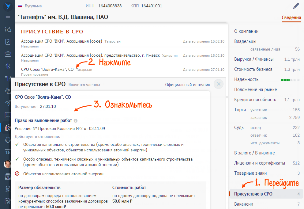Click the company name "Татнефть" им. В.Д. Шашина

pos(63,17)
